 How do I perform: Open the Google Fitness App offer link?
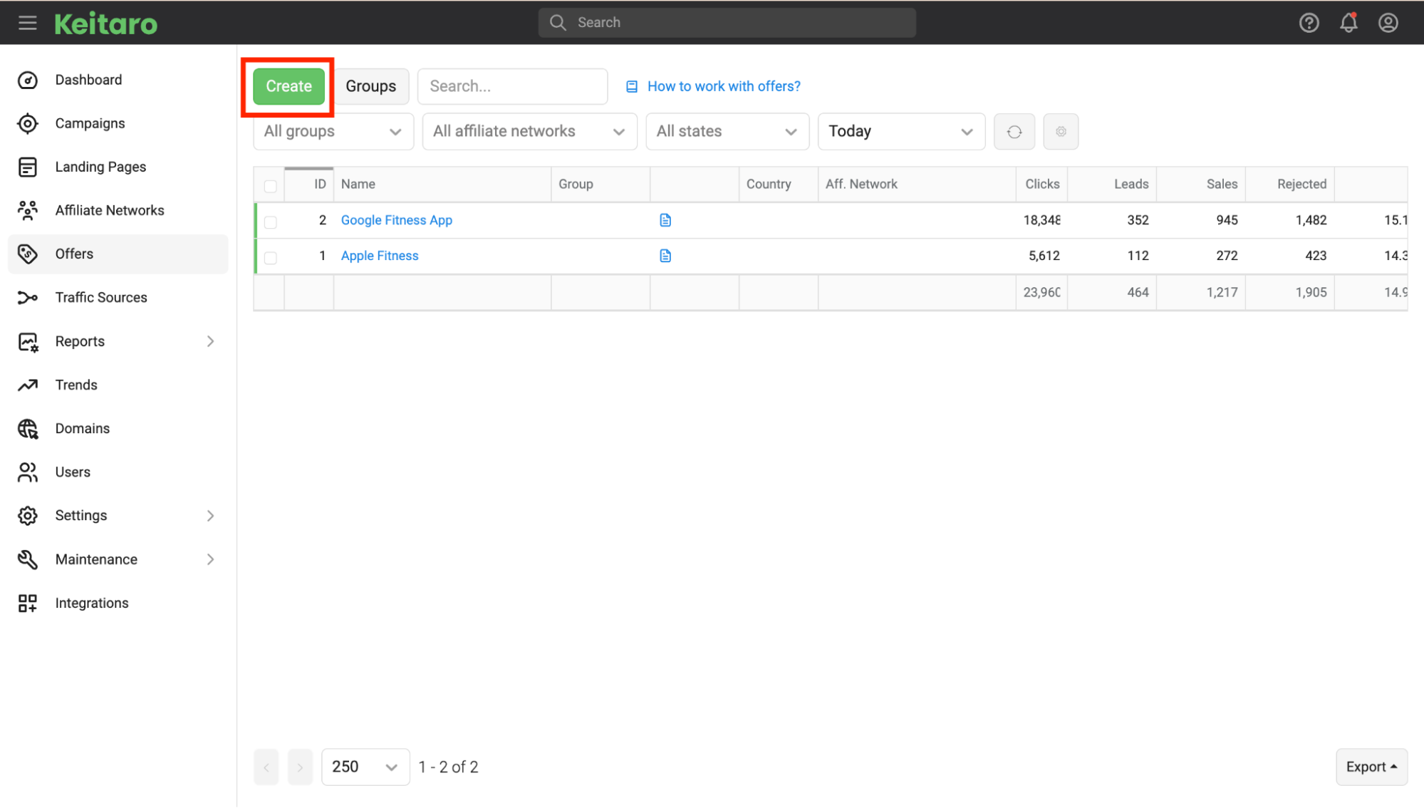[x=397, y=220]
